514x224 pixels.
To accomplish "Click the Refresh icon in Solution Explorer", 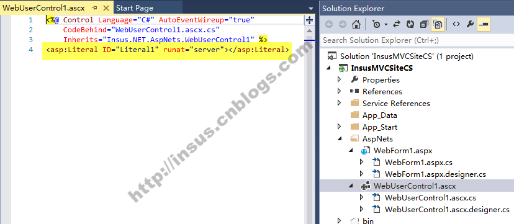I will coord(410,25).
